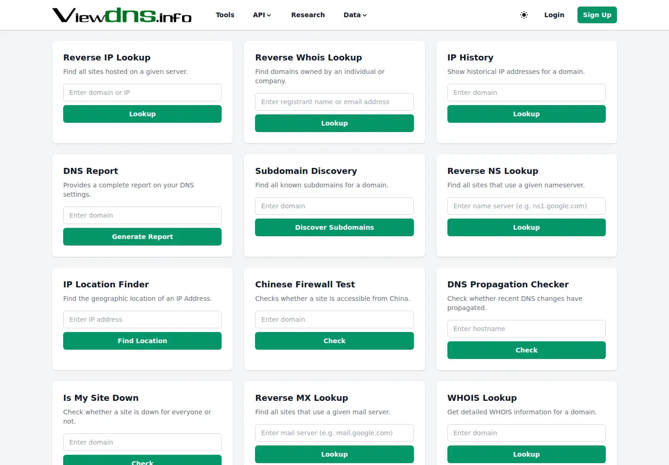Image resolution: width=669 pixels, height=465 pixels.
Task: Expand the Data dropdown menu
Action: [355, 15]
